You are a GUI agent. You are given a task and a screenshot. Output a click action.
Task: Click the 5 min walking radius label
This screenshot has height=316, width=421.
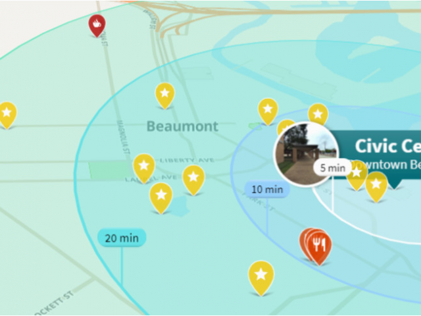pos(332,168)
